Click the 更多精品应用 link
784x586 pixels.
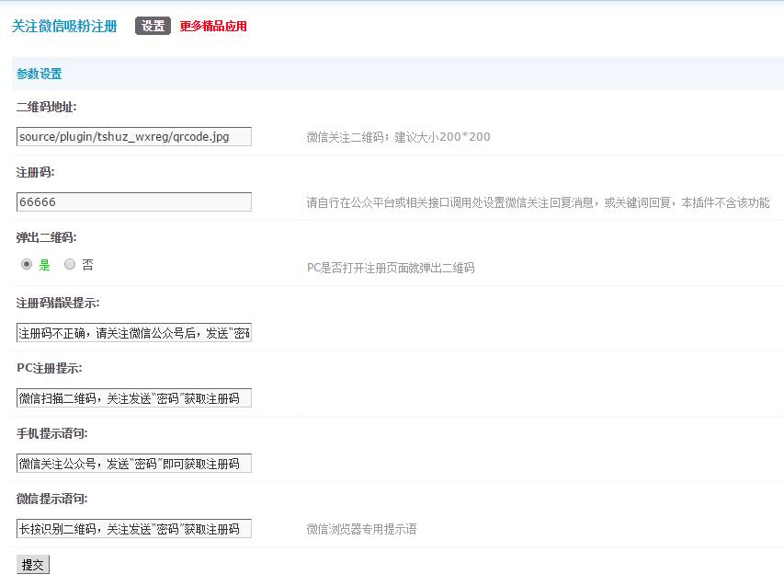click(213, 26)
